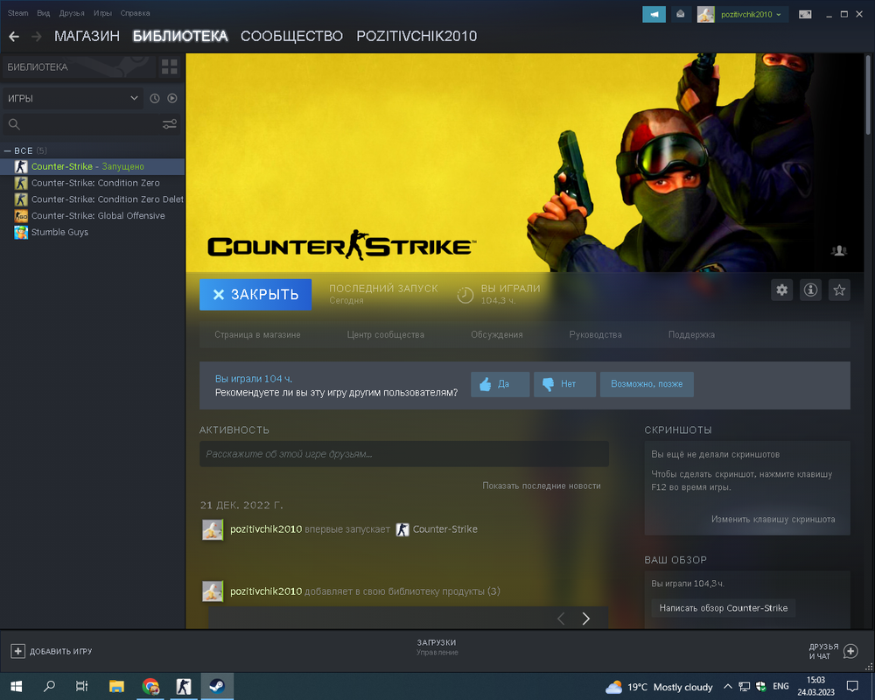Switch library to grid view icon
875x700 pixels.
[170, 67]
